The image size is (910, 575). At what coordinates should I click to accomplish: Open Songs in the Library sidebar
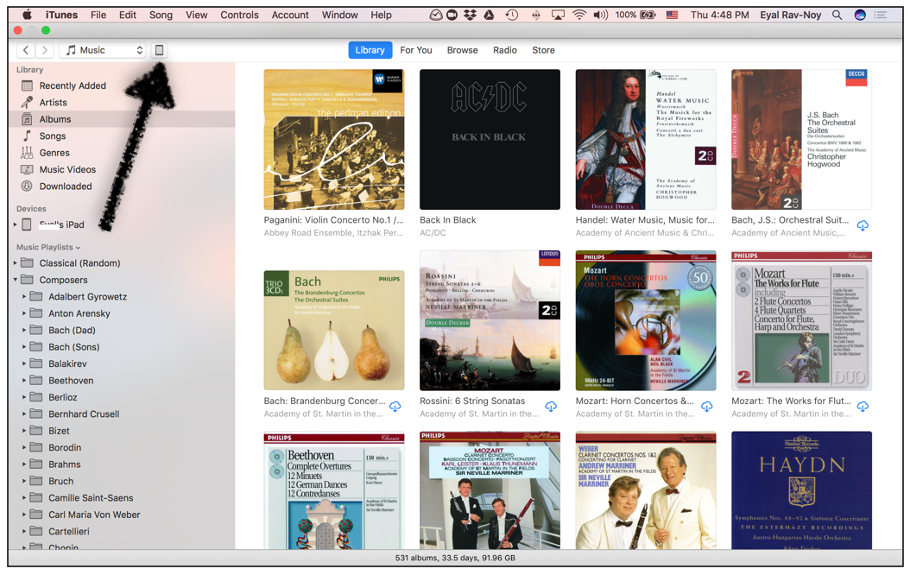[x=52, y=136]
